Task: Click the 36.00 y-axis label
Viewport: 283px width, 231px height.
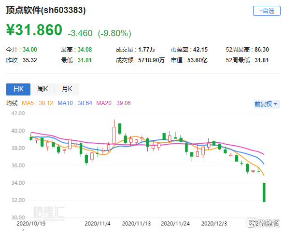Action: 18,165
